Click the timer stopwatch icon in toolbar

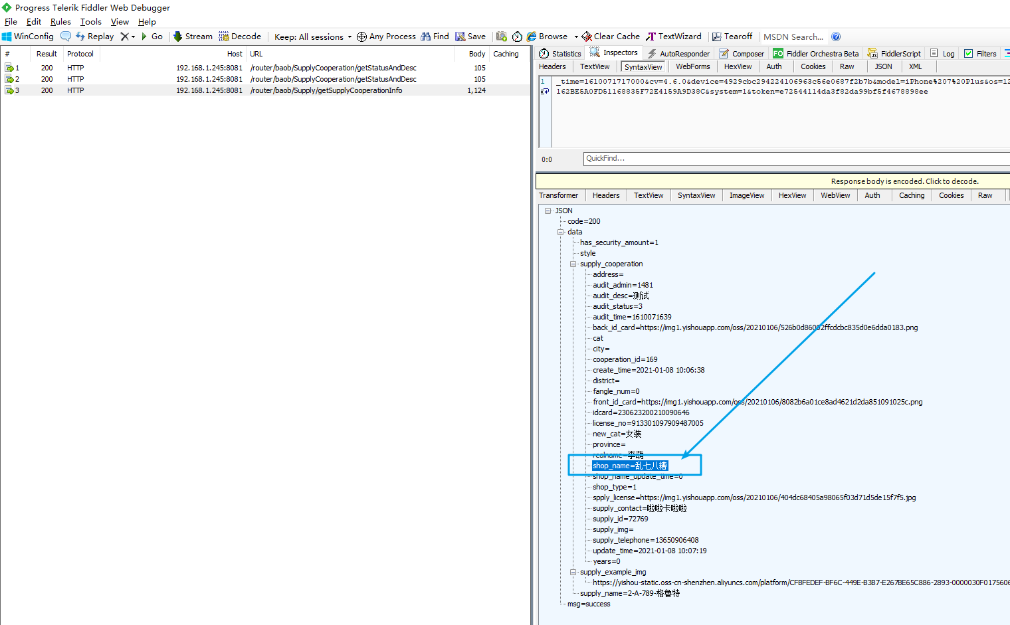click(x=517, y=37)
